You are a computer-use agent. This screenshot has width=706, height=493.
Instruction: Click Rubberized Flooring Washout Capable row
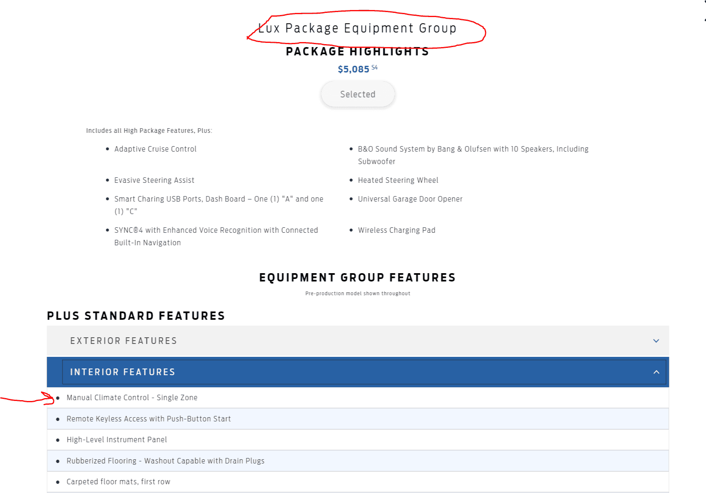click(358, 461)
